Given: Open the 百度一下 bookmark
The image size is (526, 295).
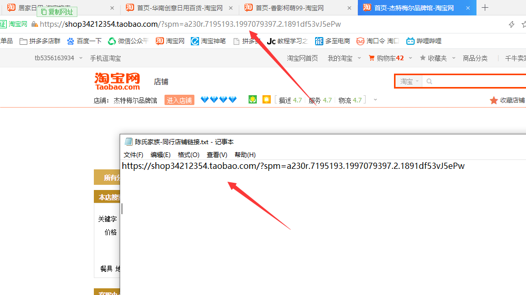Looking at the screenshot, I should pyautogui.click(x=85, y=41).
